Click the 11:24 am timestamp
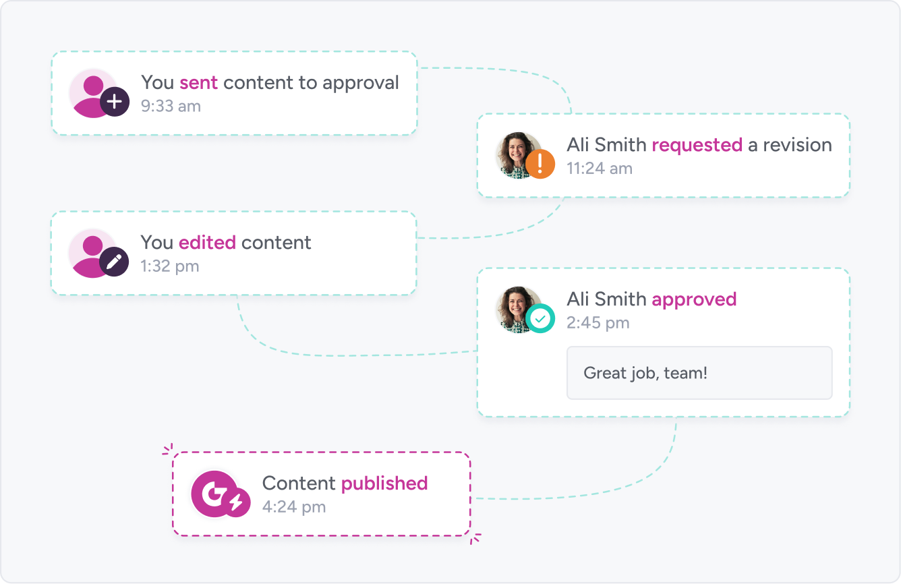 [x=600, y=169]
